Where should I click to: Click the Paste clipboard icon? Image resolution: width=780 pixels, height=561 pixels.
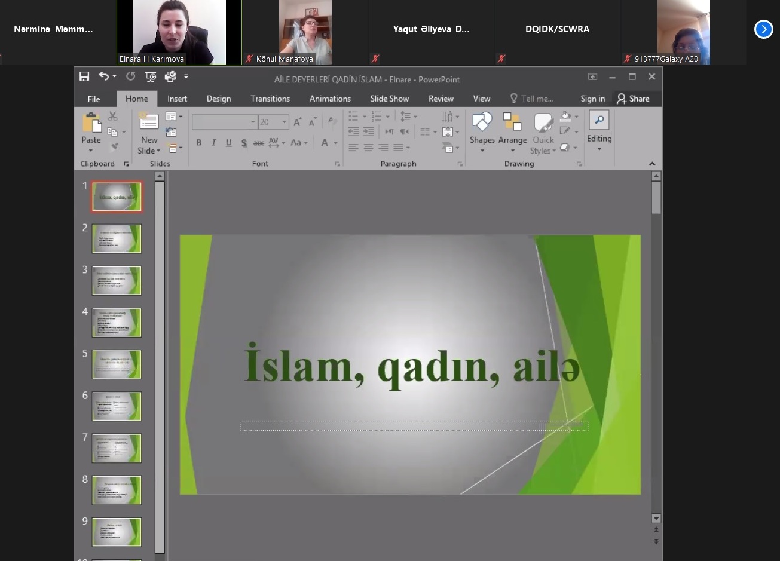click(x=91, y=122)
